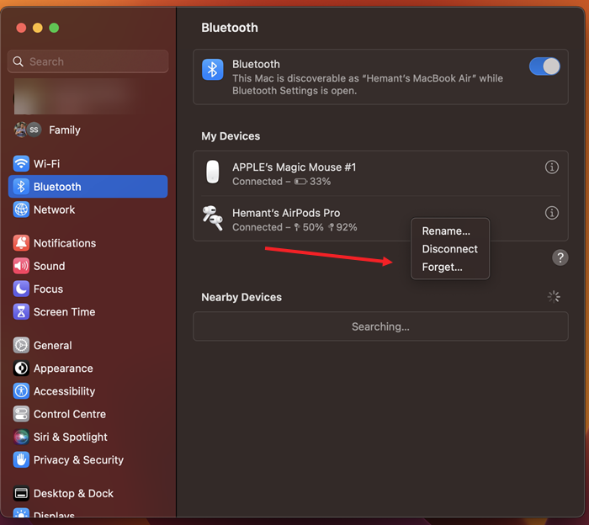This screenshot has width=589, height=525.
Task: Open Appearance settings
Action: (88, 368)
